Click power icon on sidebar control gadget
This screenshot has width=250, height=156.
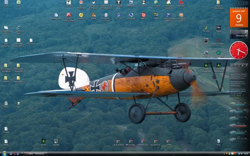231,66
